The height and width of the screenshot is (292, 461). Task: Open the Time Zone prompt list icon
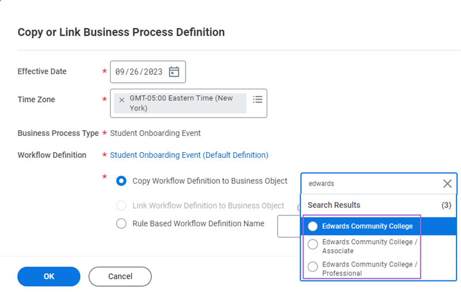258,99
